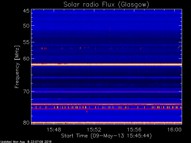This screenshot has width=191, height=143.
Task: Click the 16:00 time tick label
Action: 174,130
